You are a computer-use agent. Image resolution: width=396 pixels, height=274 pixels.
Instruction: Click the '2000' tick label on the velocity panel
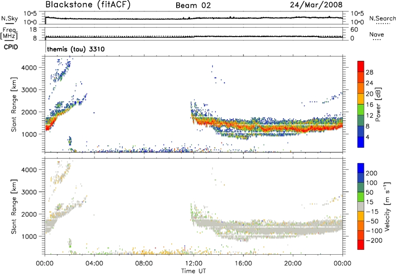click(x=29, y=214)
